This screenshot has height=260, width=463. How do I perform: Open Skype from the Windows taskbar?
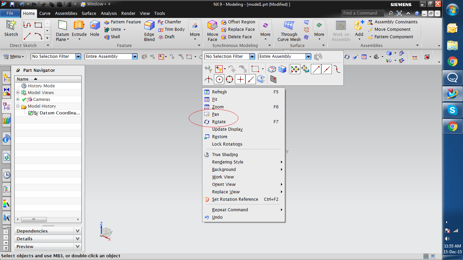pyautogui.click(x=452, y=110)
